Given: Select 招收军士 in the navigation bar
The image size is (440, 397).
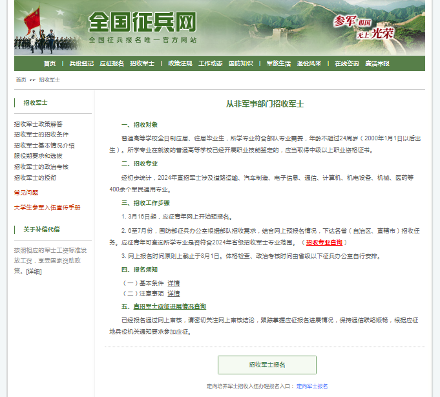Looking at the screenshot, I should (x=142, y=63).
